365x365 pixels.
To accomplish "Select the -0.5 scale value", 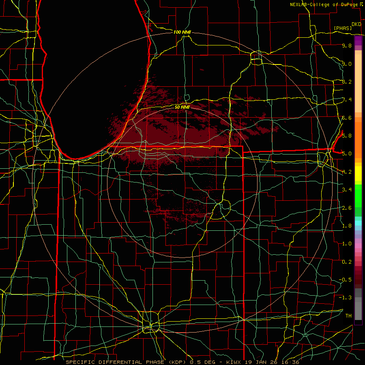I will coord(345,279).
